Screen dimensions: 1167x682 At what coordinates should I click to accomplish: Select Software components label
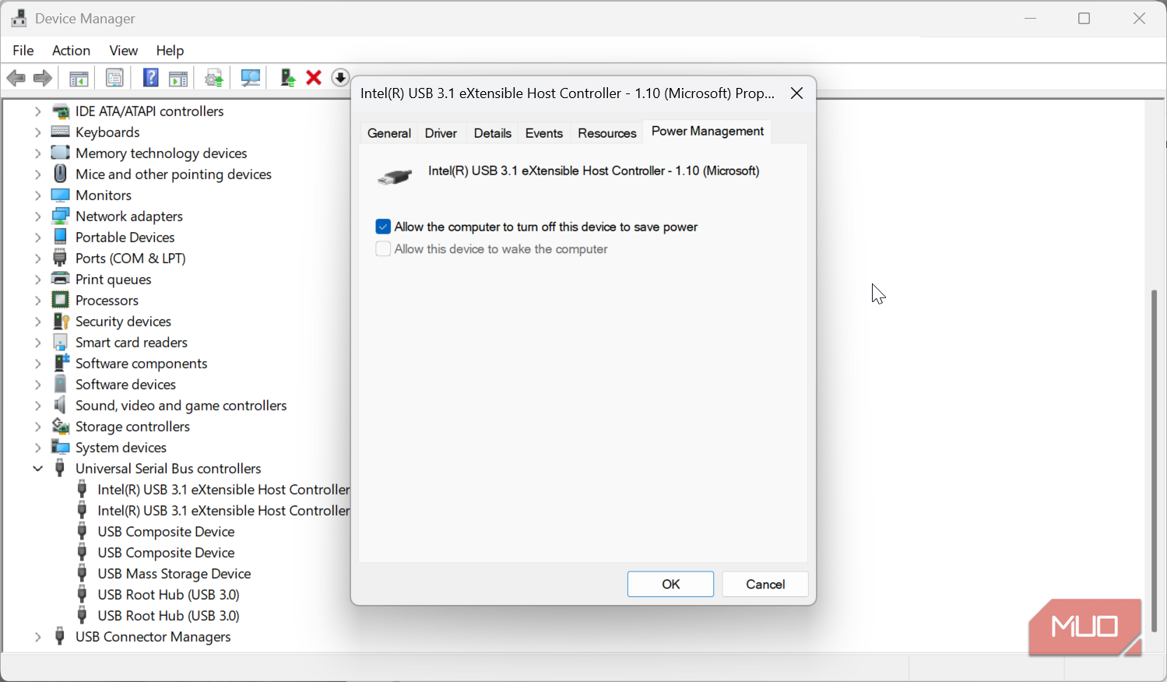(141, 364)
